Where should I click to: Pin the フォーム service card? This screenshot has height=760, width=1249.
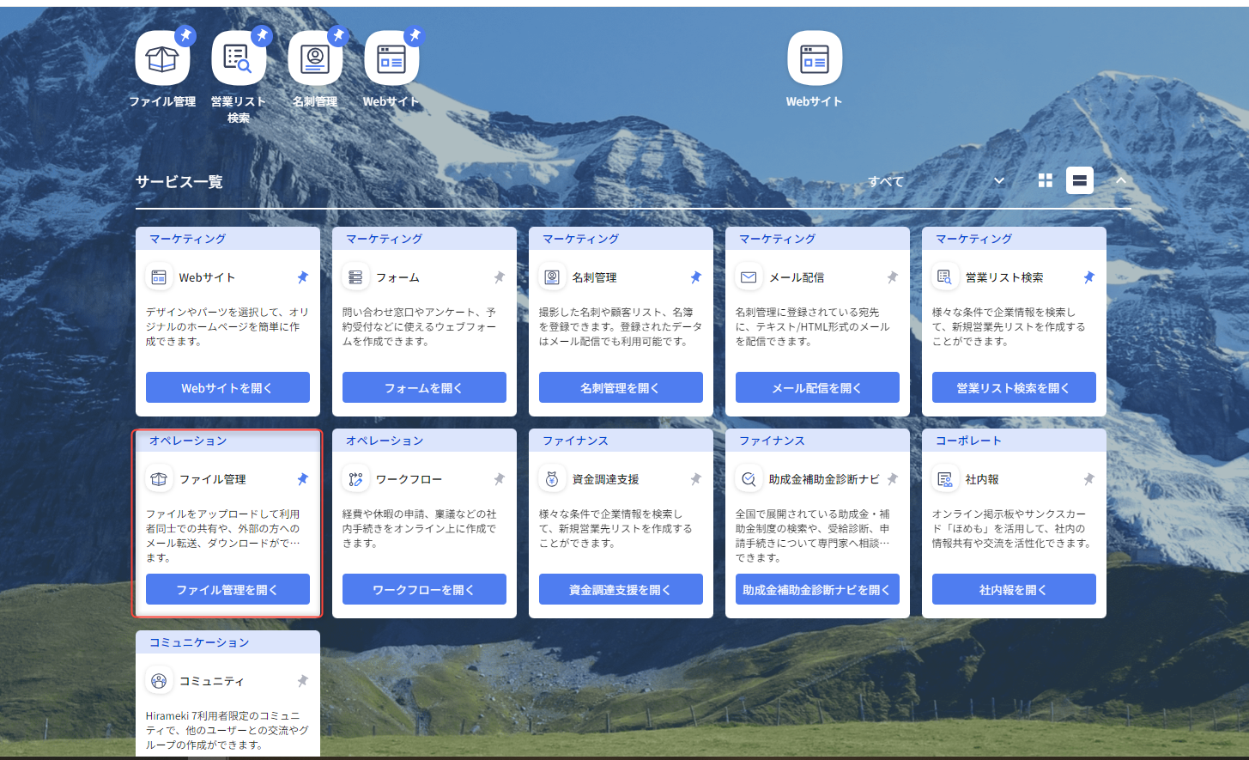click(499, 277)
